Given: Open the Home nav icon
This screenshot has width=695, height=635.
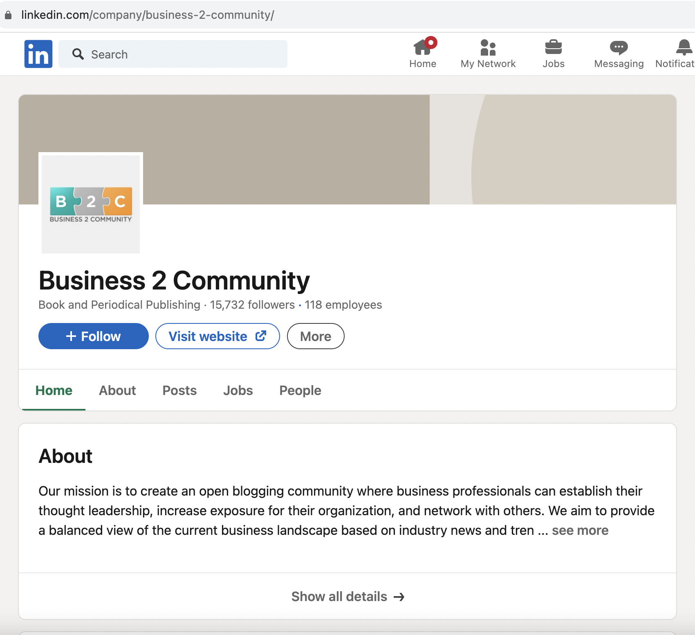Looking at the screenshot, I should (423, 54).
